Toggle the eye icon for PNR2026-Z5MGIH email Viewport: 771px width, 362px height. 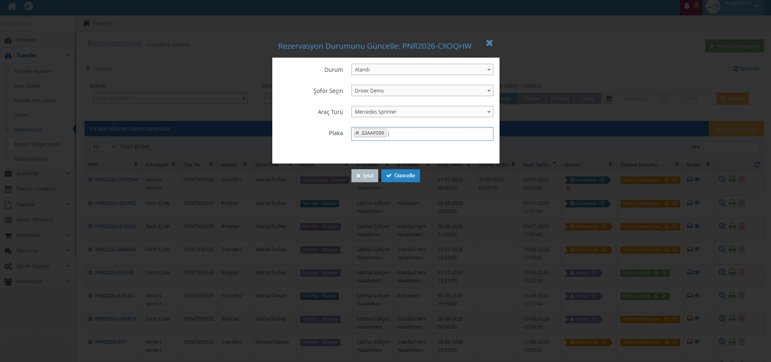coord(697,249)
